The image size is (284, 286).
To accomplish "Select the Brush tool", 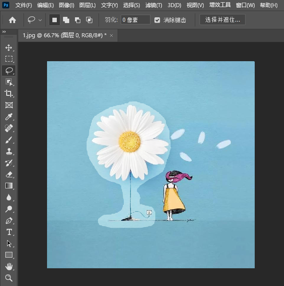I will pos(9,140).
